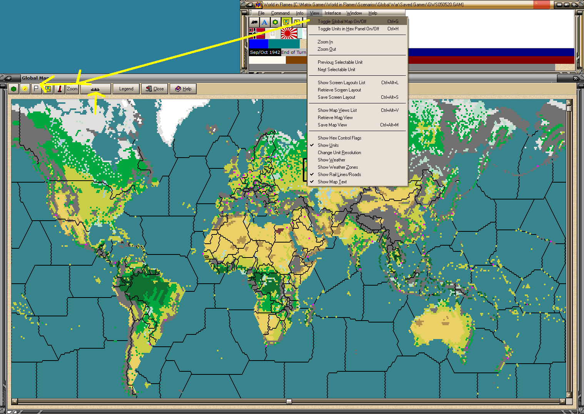The width and height of the screenshot is (584, 414).
Task: Choose Retrieve Screen Layout
Action: coord(358,90)
